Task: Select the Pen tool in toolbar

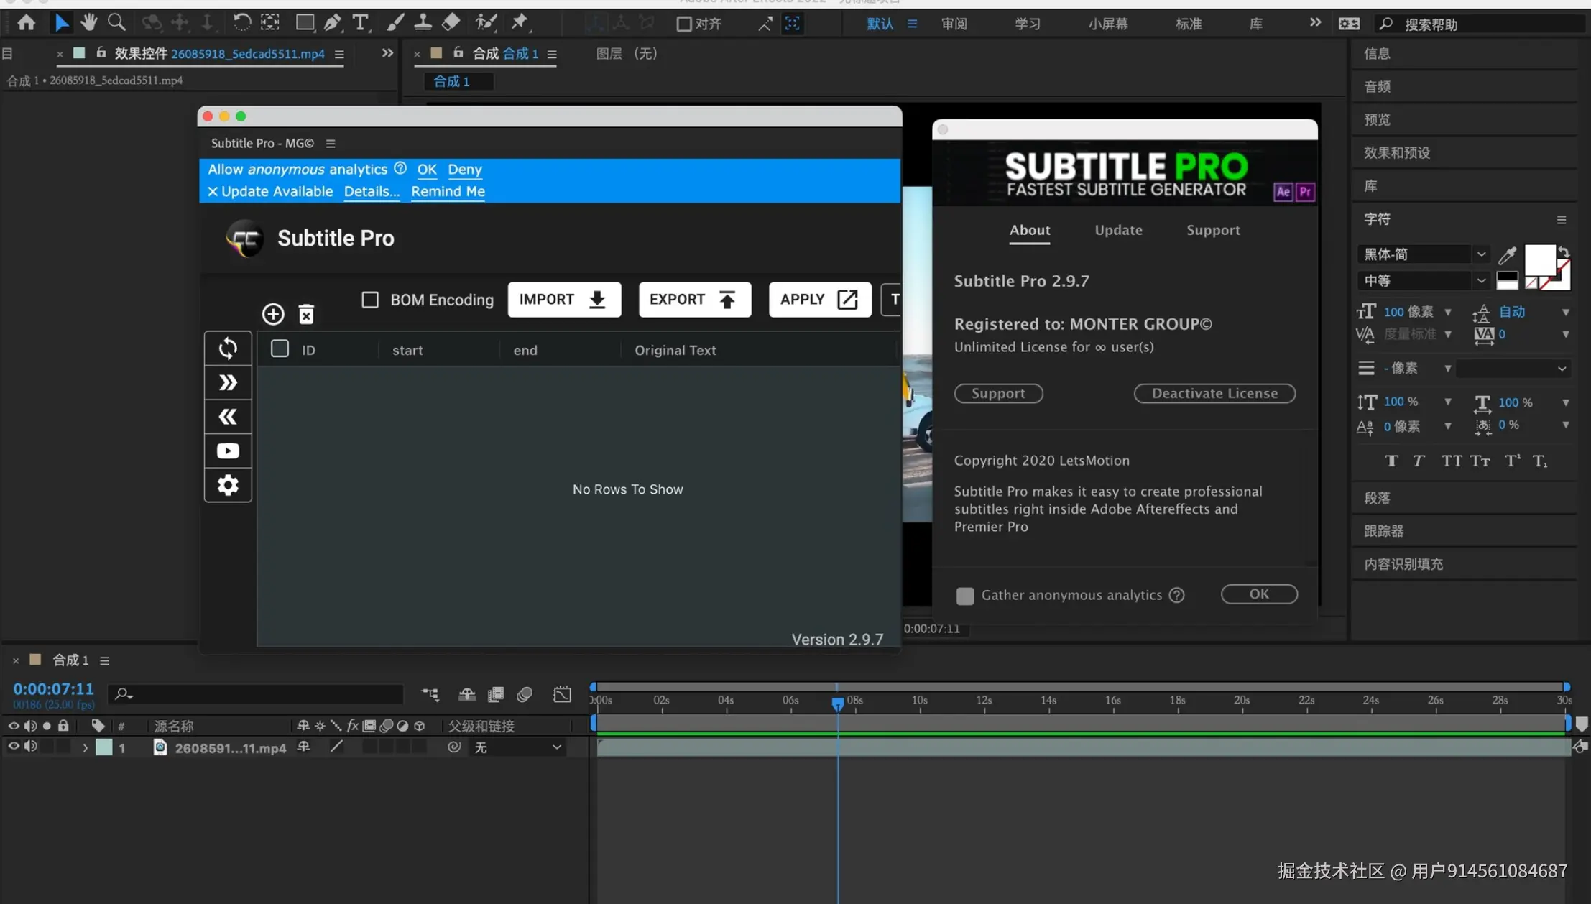Action: [332, 23]
